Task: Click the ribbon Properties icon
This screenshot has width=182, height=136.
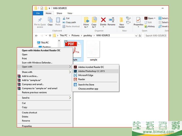Action: (x=138, y=20)
